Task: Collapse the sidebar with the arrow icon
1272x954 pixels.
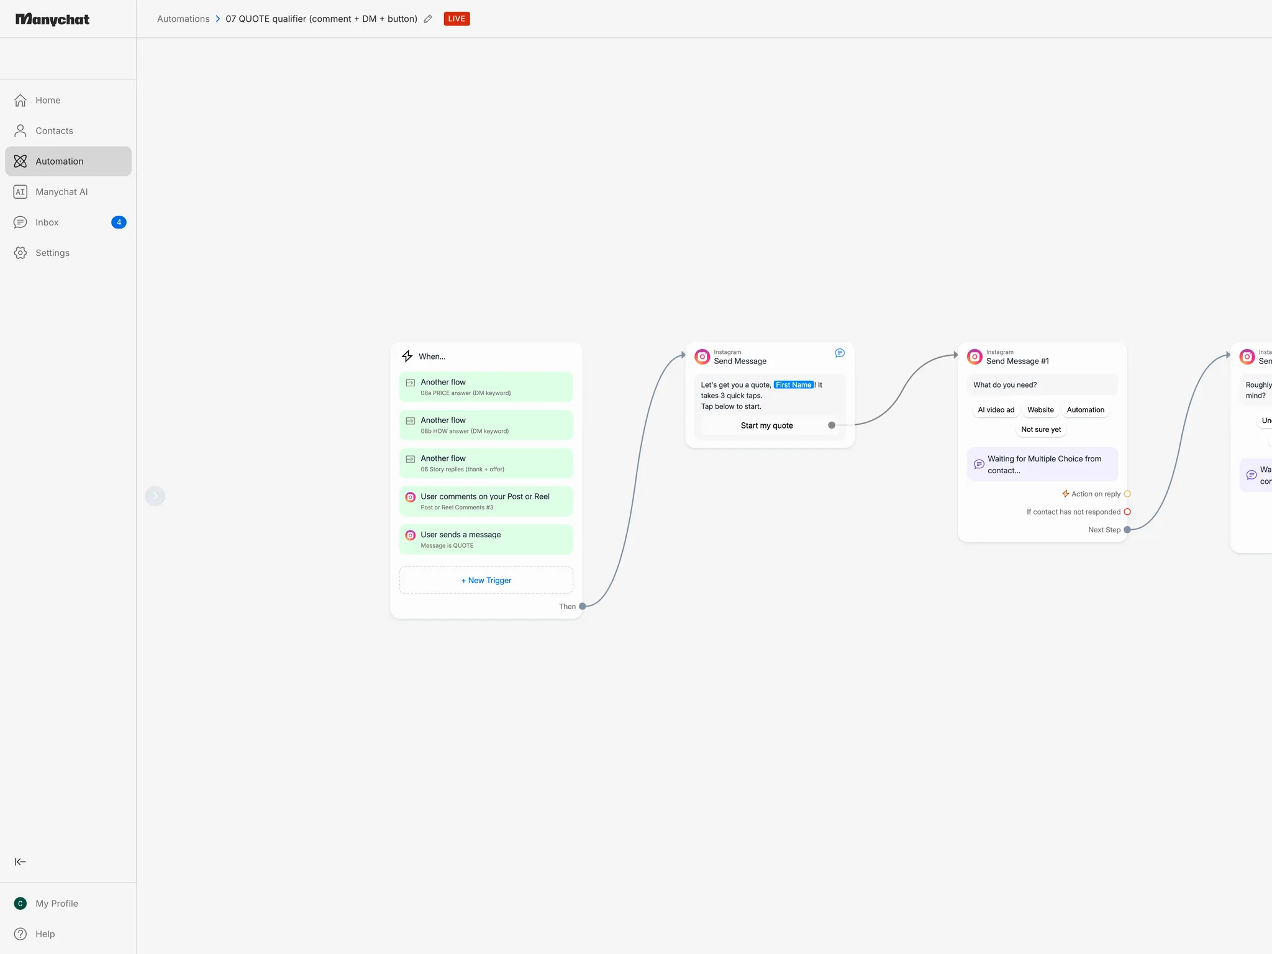Action: click(20, 861)
